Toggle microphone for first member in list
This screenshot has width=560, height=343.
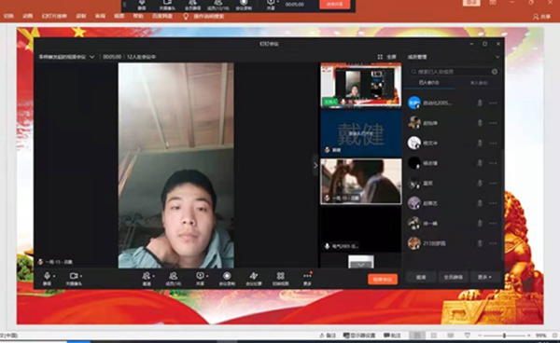[x=480, y=103]
